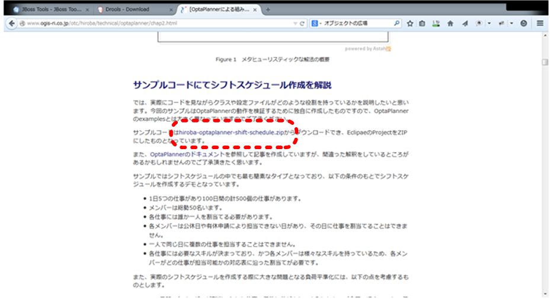Viewport: 551px width, 300px height.
Task: Open the URL history dropdown arrow
Action: click(295, 24)
